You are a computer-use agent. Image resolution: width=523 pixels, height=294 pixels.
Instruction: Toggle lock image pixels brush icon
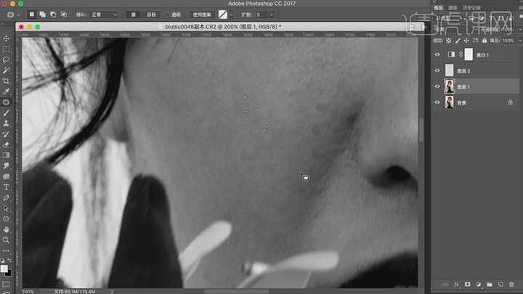458,41
